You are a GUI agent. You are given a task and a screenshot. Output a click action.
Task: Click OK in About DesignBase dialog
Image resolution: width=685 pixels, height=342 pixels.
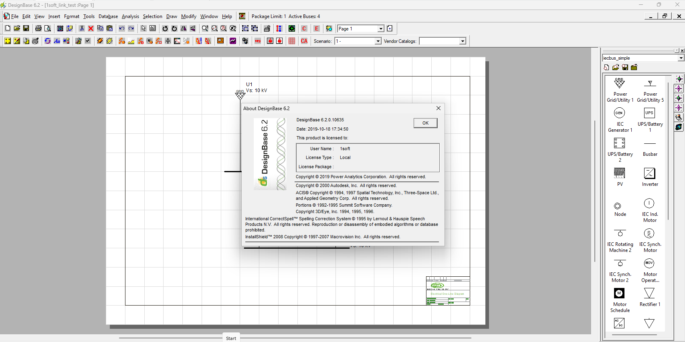click(425, 123)
